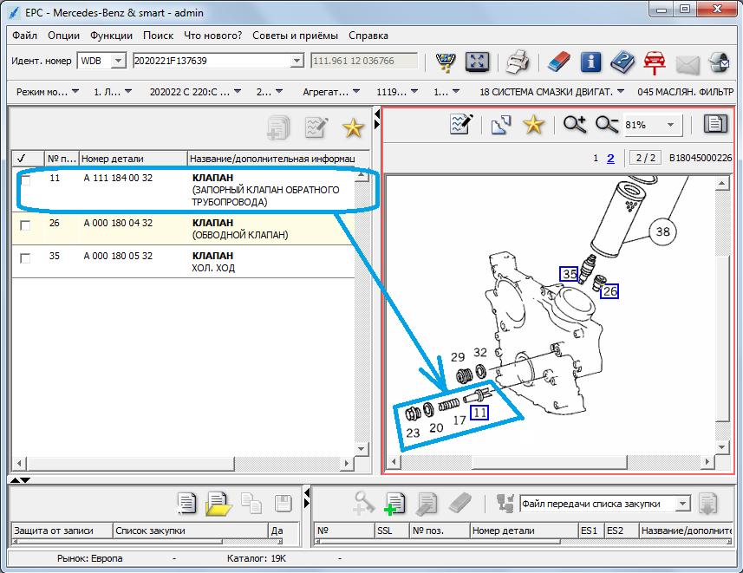This screenshot has width=743, height=573.
Task: Click callout 38 on the oil filter
Action: click(662, 231)
